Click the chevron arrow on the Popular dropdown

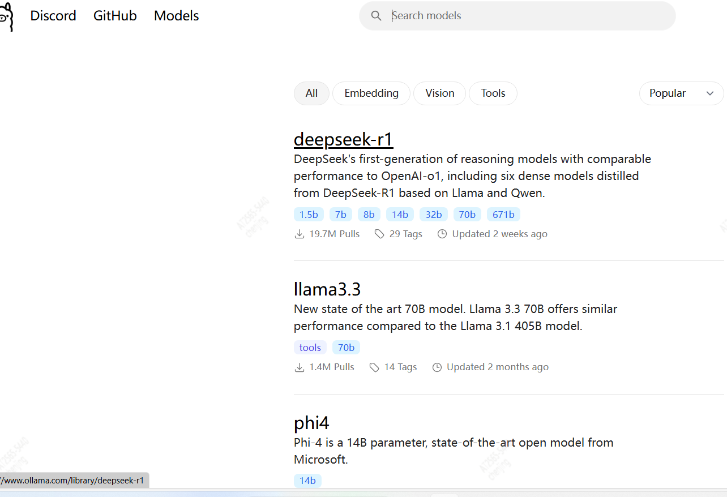point(710,94)
